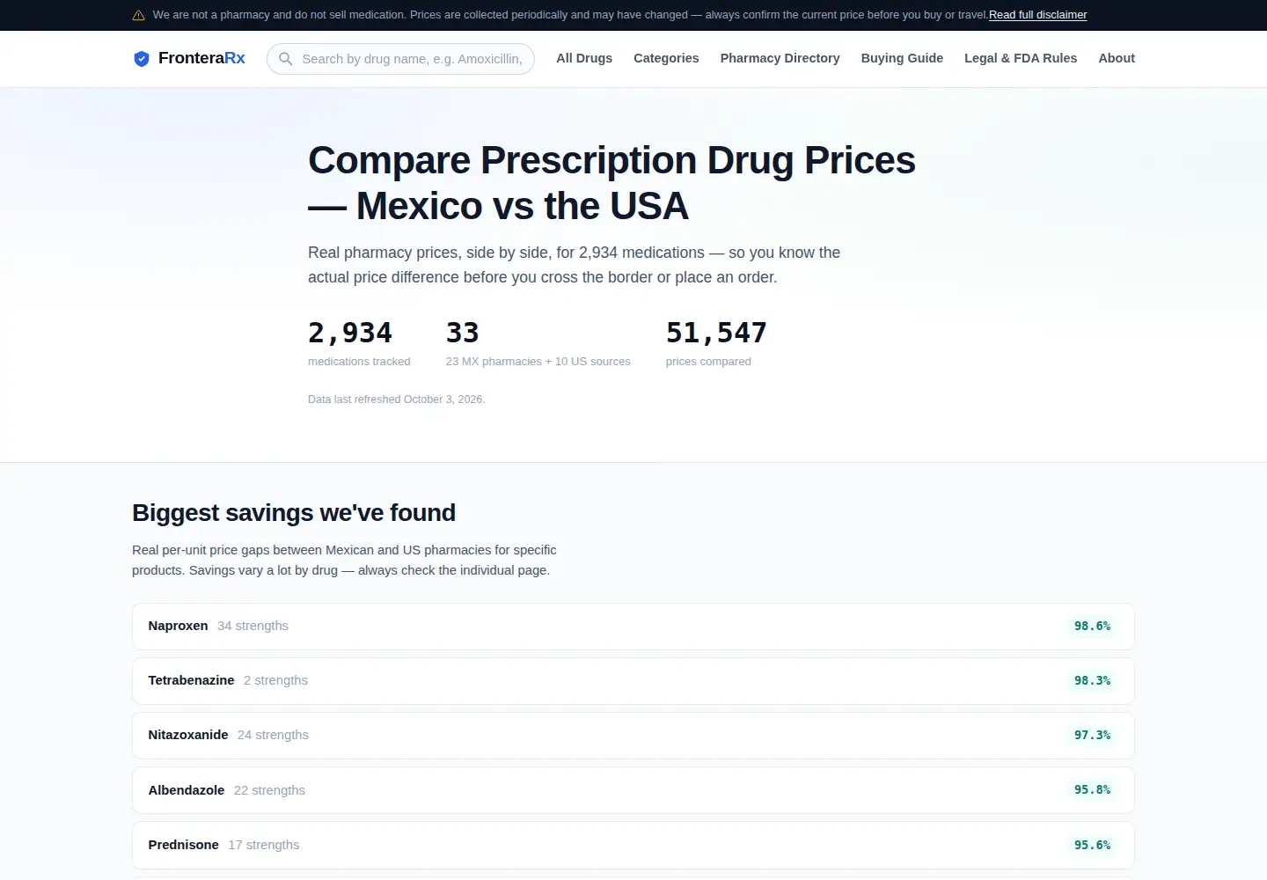Select the Tetrabenazine listing

(x=633, y=681)
